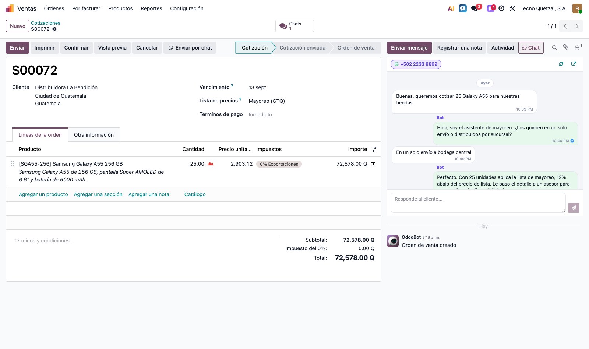Open the Productos menu
The height and width of the screenshot is (349, 589).
pyautogui.click(x=120, y=8)
